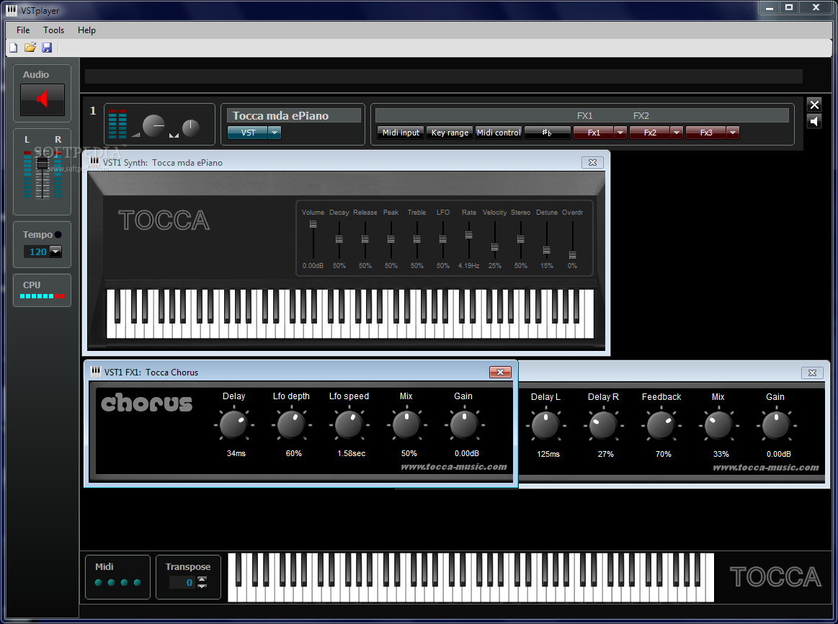Expand the Fx3 dropdown arrow
The height and width of the screenshot is (624, 838).
click(733, 133)
